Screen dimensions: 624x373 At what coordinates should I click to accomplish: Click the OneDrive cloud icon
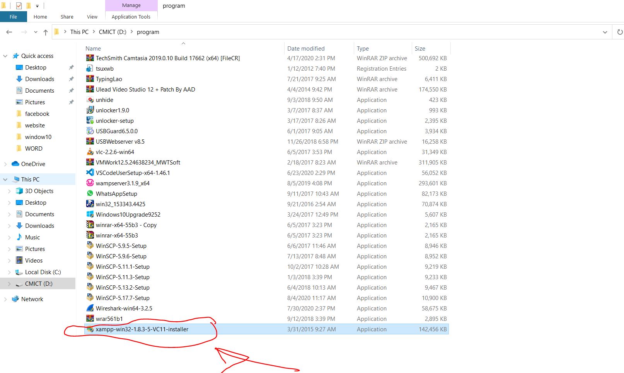click(15, 164)
